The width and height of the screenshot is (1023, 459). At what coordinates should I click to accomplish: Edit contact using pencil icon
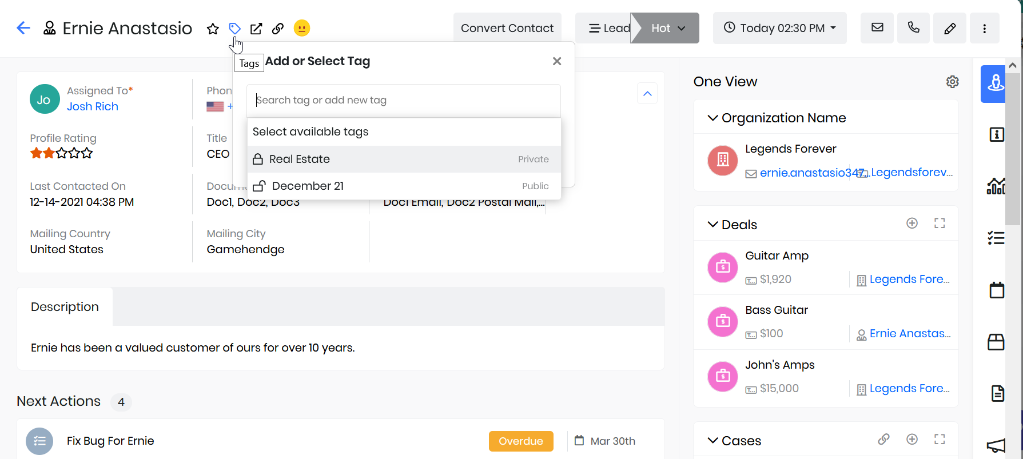[x=950, y=28]
